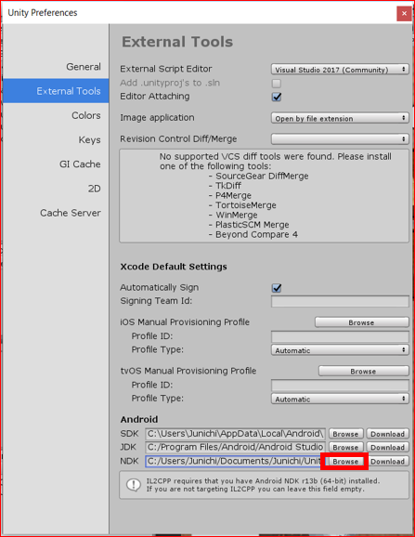The image size is (415, 537).
Task: Browse for tvOS Manual Provisioning Profile
Action: click(364, 371)
